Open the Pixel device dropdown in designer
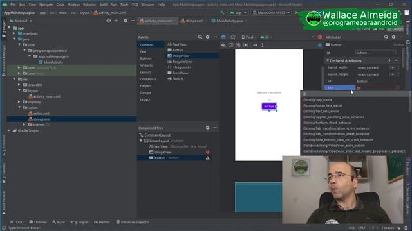The image size is (412, 231). (249, 37)
